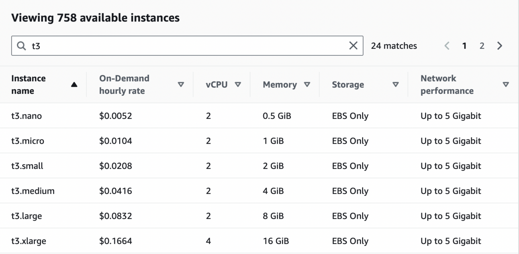Sort by vCPU column arrow
The image size is (519, 254).
238,85
